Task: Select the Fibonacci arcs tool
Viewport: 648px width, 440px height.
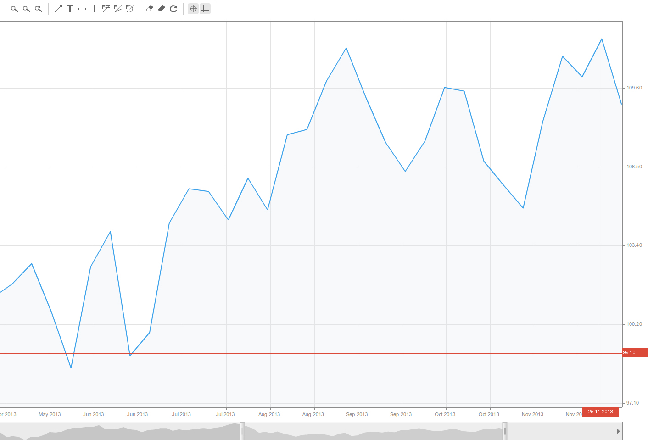Action: [129, 8]
